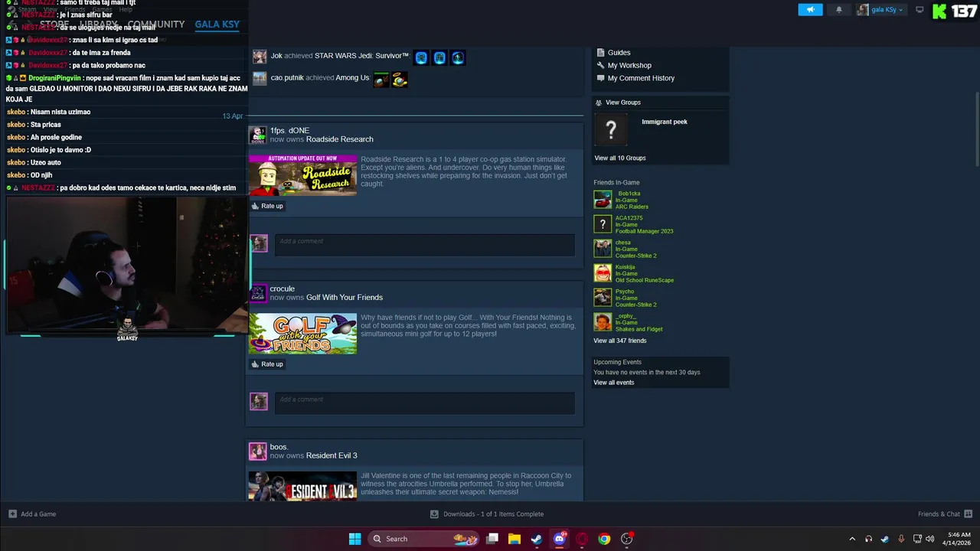View third STAR WARS Jedi achievement badge

[458, 57]
